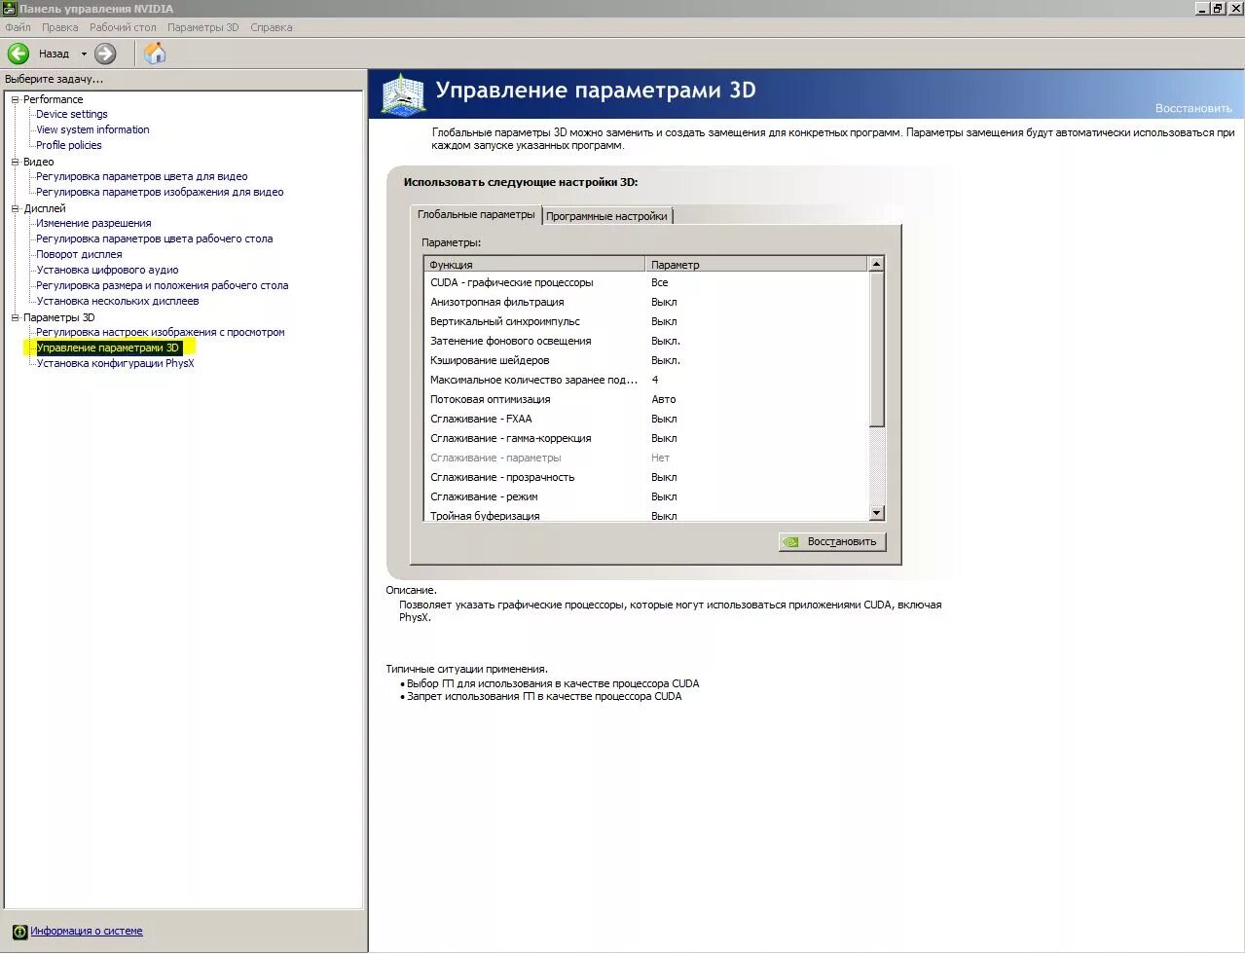The height and width of the screenshot is (954, 1245).
Task: Click Информация о системе link
Action: coord(87,932)
